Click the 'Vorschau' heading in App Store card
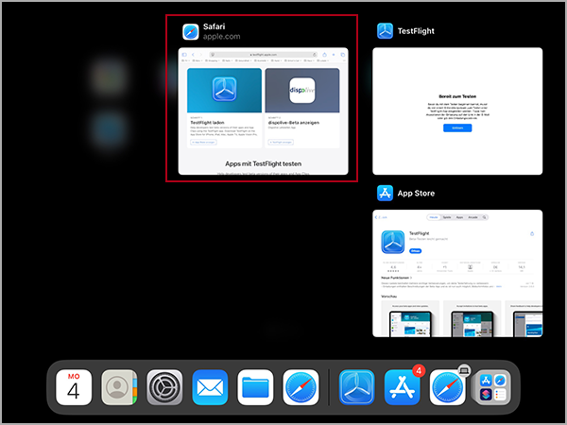 coord(388,297)
